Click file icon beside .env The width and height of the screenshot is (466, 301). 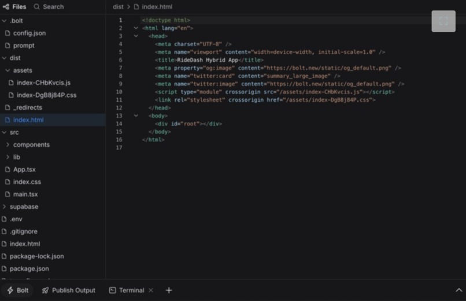click(4, 219)
